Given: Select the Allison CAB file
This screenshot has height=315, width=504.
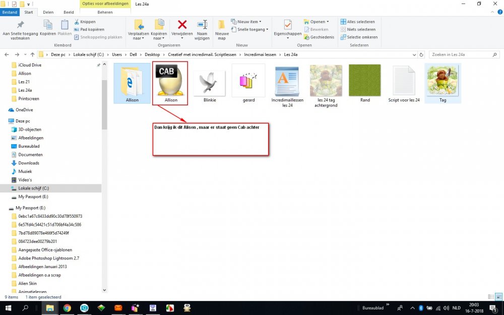Looking at the screenshot, I should [x=170, y=83].
